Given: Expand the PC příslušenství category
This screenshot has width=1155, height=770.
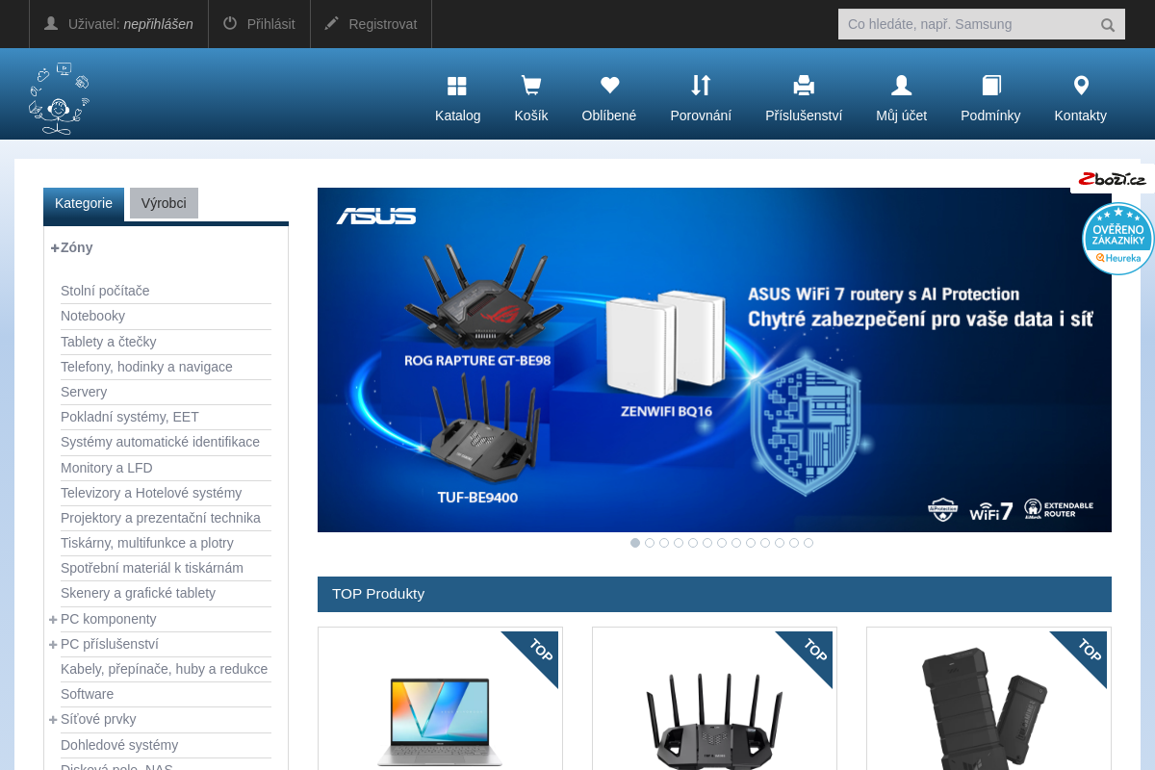Looking at the screenshot, I should [x=53, y=644].
